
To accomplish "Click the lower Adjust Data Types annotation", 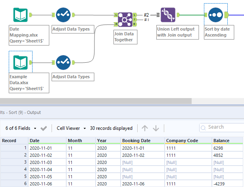I will pos(73,77).
